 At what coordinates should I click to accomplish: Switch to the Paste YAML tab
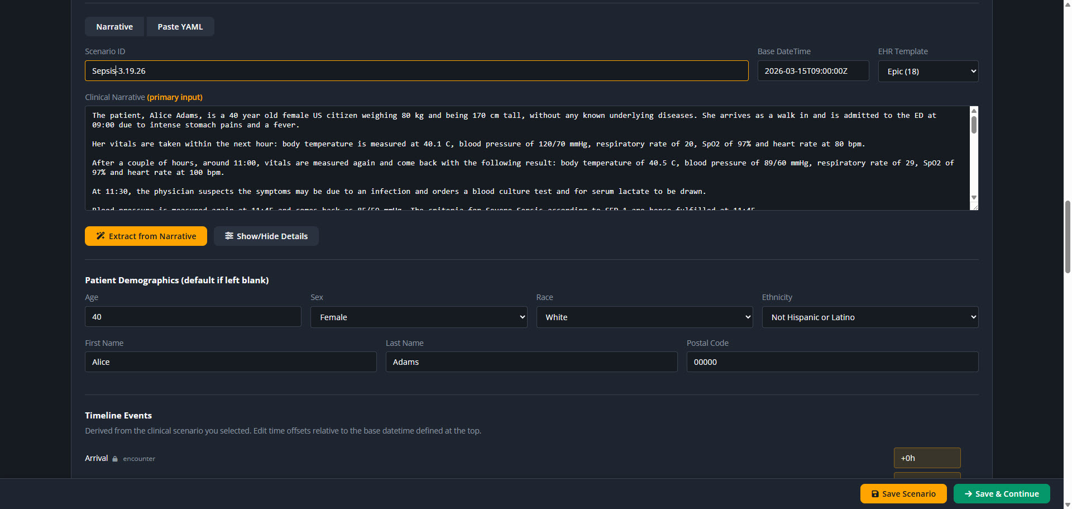coord(180,27)
